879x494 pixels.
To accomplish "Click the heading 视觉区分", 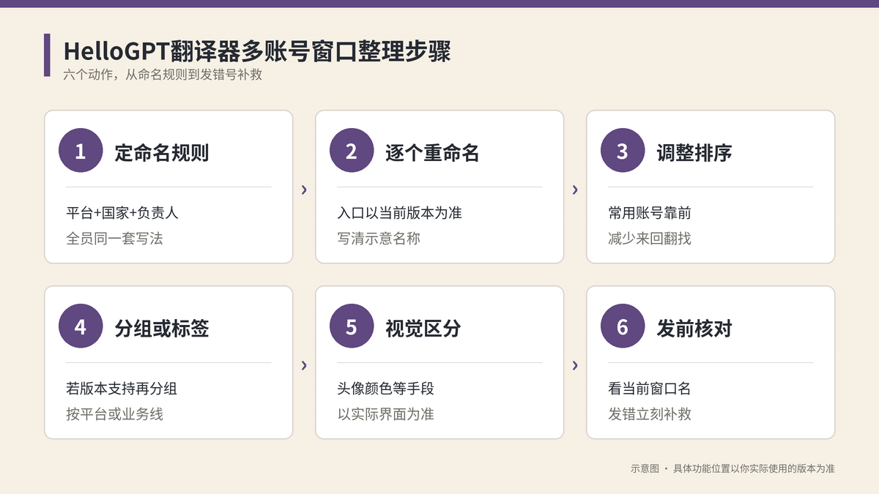I will click(423, 328).
